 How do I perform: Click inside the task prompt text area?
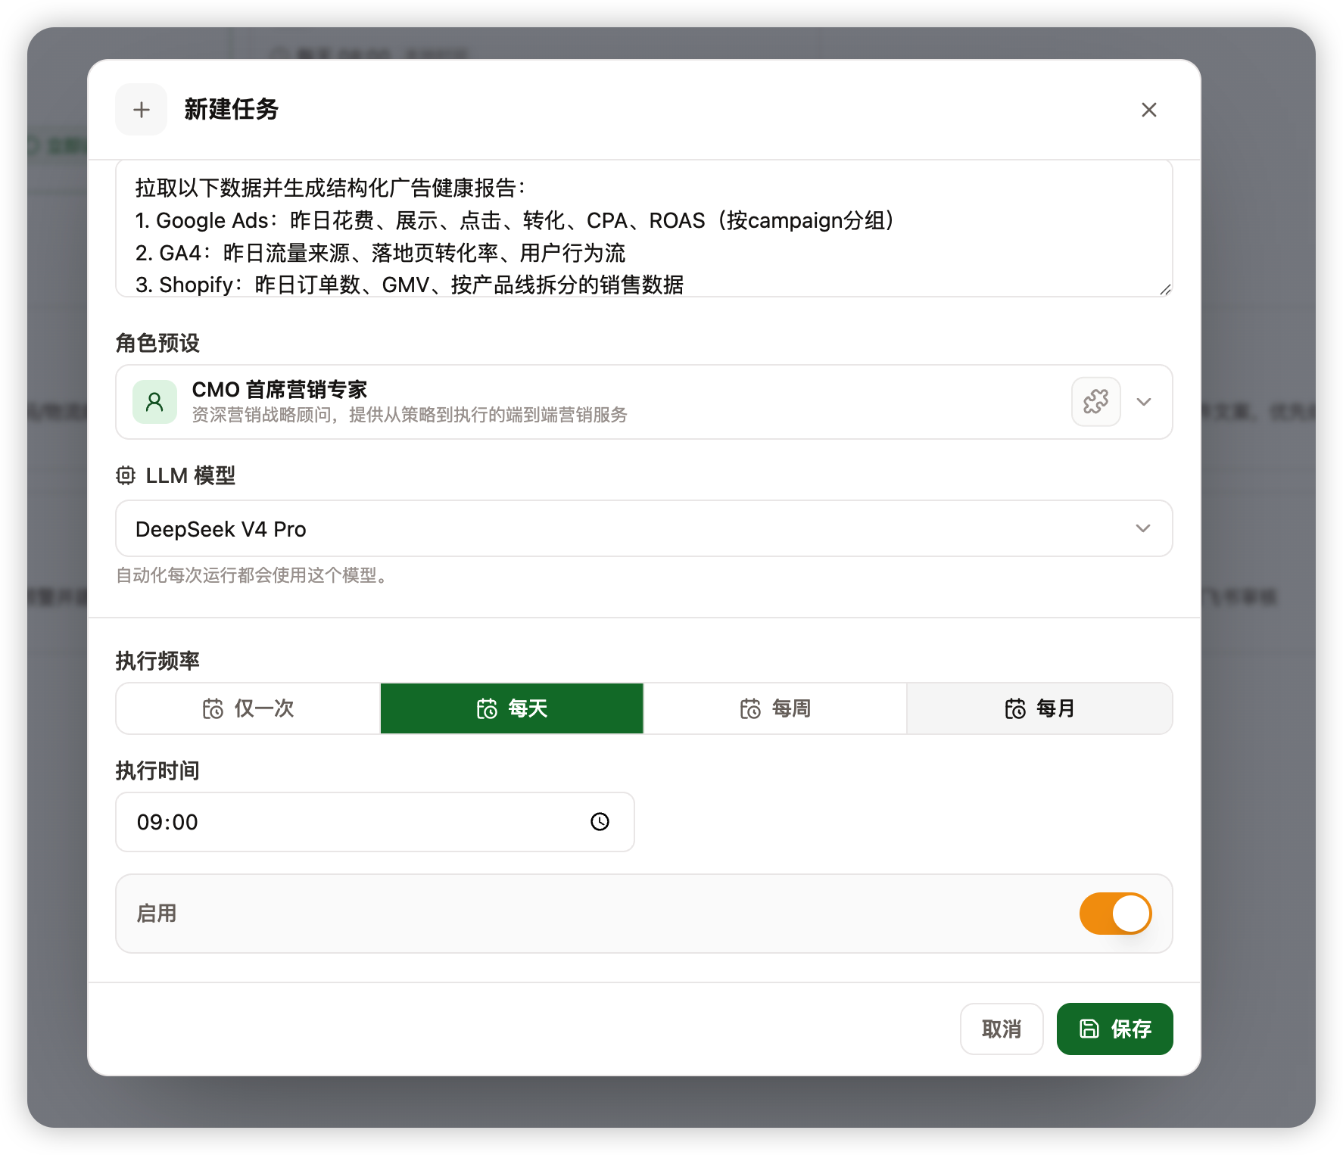click(x=643, y=229)
